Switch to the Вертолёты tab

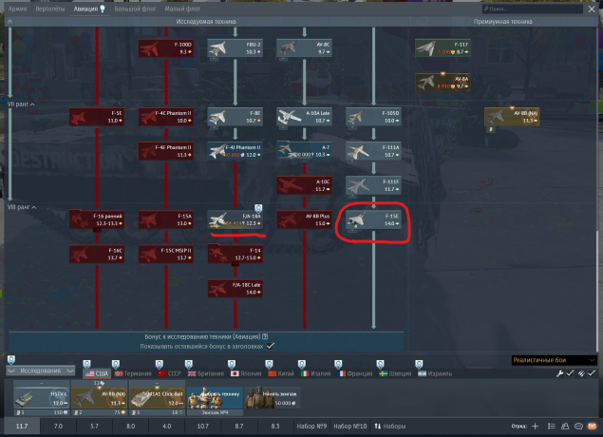[x=52, y=8]
